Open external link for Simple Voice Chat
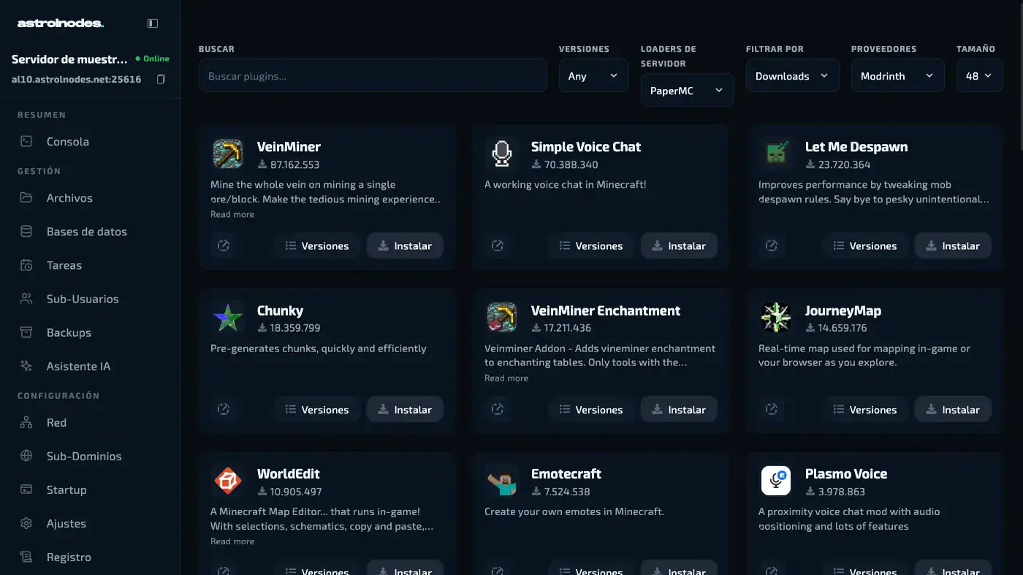1023x575 pixels. 498,245
